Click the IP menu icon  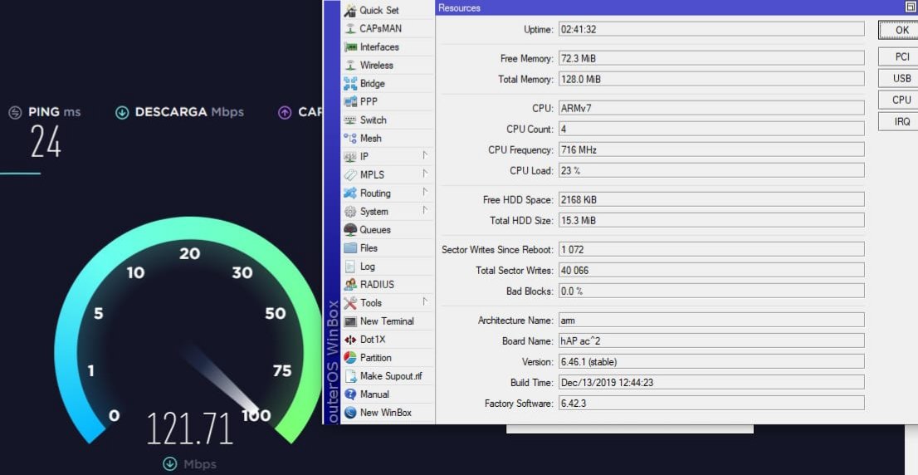coord(350,156)
